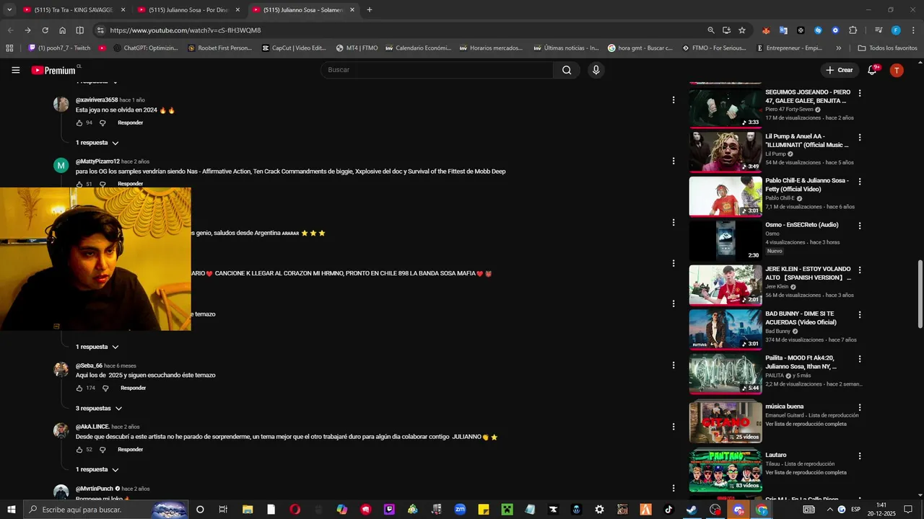Click Windows taskbar search box
Screen dimensions: 924x519
pyautogui.click(x=105, y=510)
